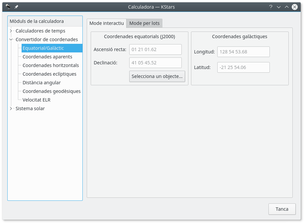Click the galactic Longitud field

[243, 52]
